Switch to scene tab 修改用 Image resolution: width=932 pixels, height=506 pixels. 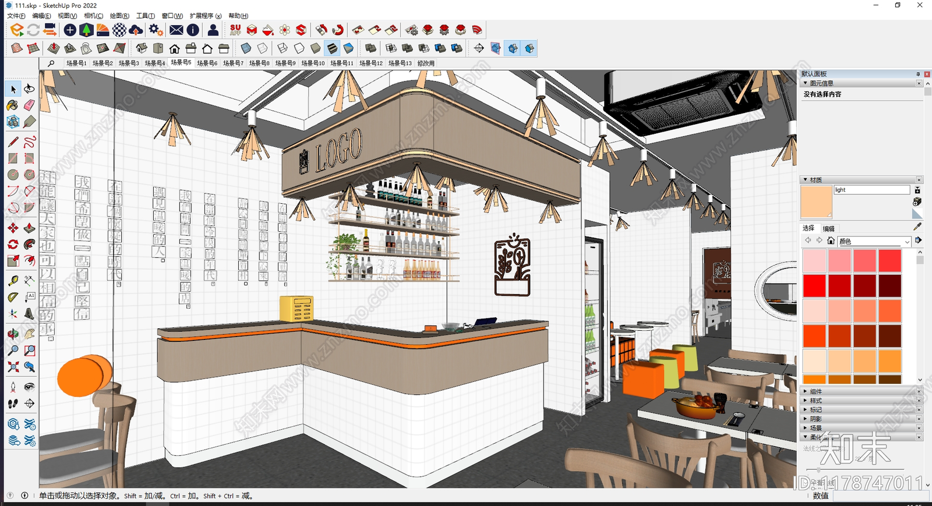[x=426, y=63]
